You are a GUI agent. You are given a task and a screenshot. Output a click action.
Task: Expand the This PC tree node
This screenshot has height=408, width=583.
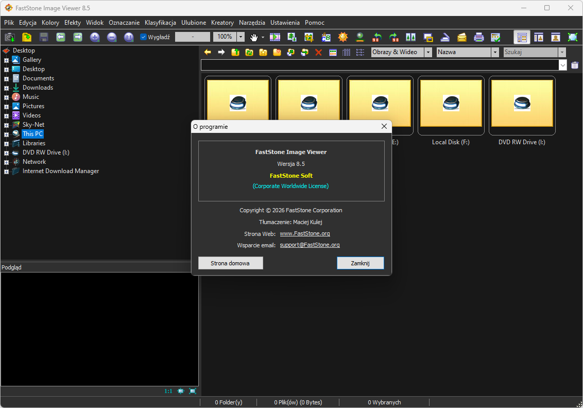point(6,134)
